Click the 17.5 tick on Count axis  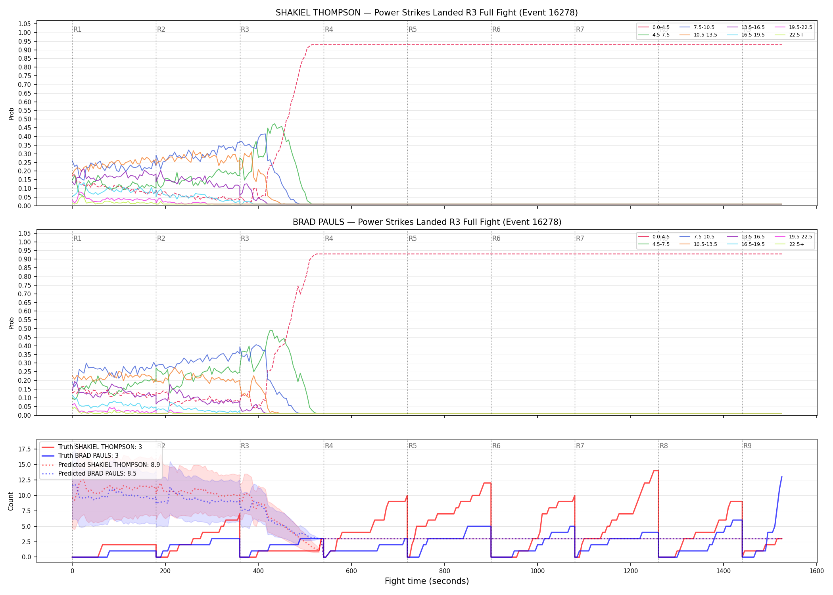25,449
